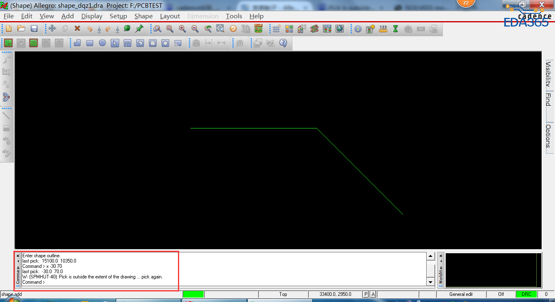The height and width of the screenshot is (302, 555).
Task: Click the red X Delete icon
Action: click(x=77, y=29)
